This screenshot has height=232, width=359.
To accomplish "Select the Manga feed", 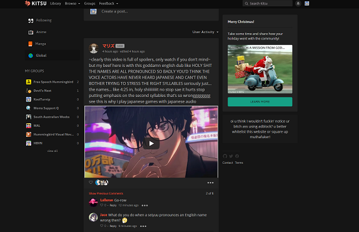I will point(53,44).
